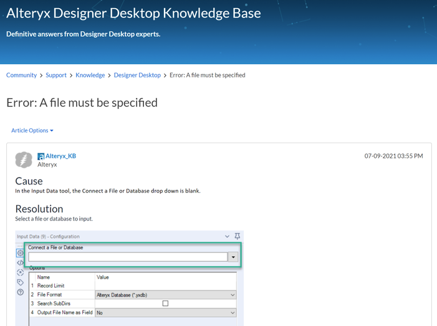Click the 'Resolution' section heading
The image size is (437, 326).
point(39,209)
